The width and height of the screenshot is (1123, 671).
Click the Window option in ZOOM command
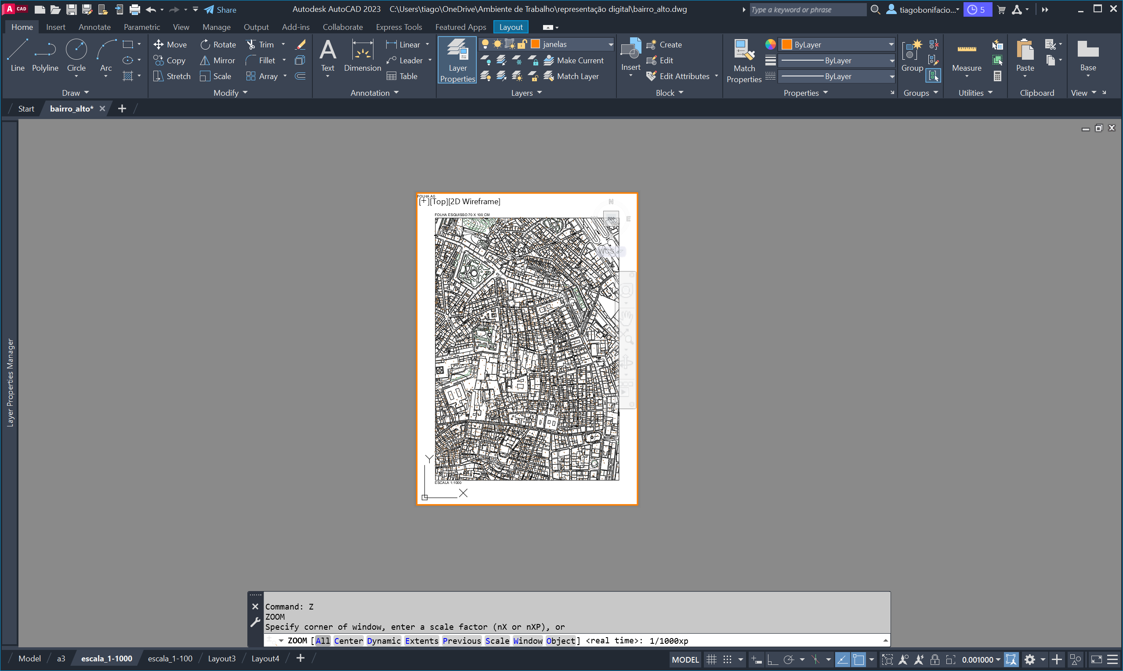(x=527, y=641)
